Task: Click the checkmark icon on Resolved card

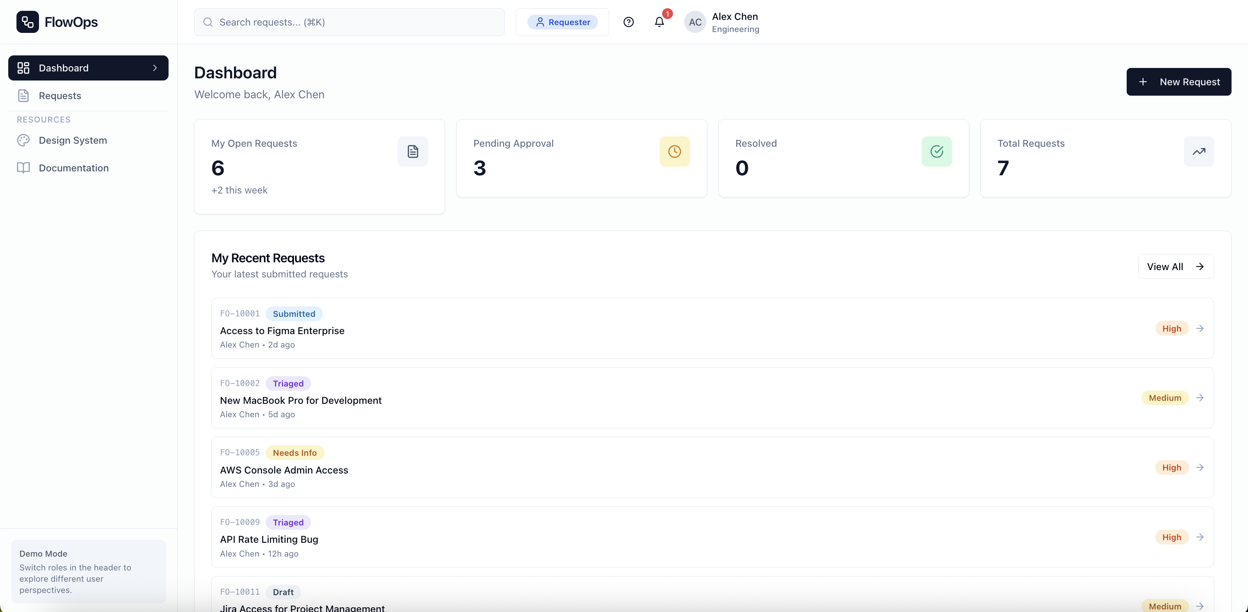Action: [x=936, y=151]
